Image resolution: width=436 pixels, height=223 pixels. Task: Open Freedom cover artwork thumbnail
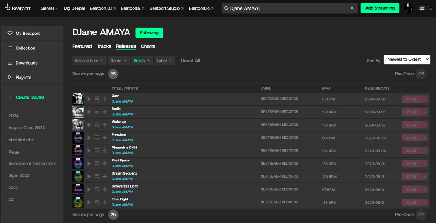point(78,138)
